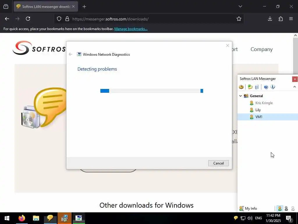This screenshot has height=224, width=298.
Task: Open the list all tabs dropdown
Action: [x=240, y=6]
